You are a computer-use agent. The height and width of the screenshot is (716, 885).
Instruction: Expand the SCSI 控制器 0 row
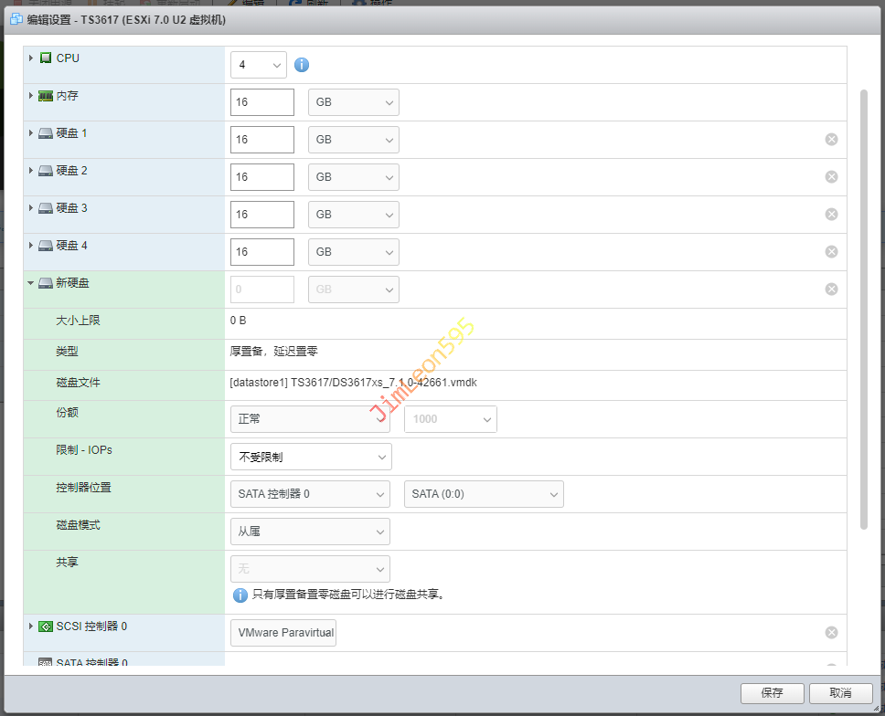(31, 626)
